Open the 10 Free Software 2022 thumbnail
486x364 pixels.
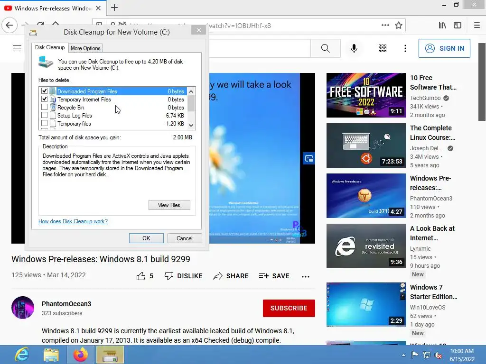click(x=366, y=95)
